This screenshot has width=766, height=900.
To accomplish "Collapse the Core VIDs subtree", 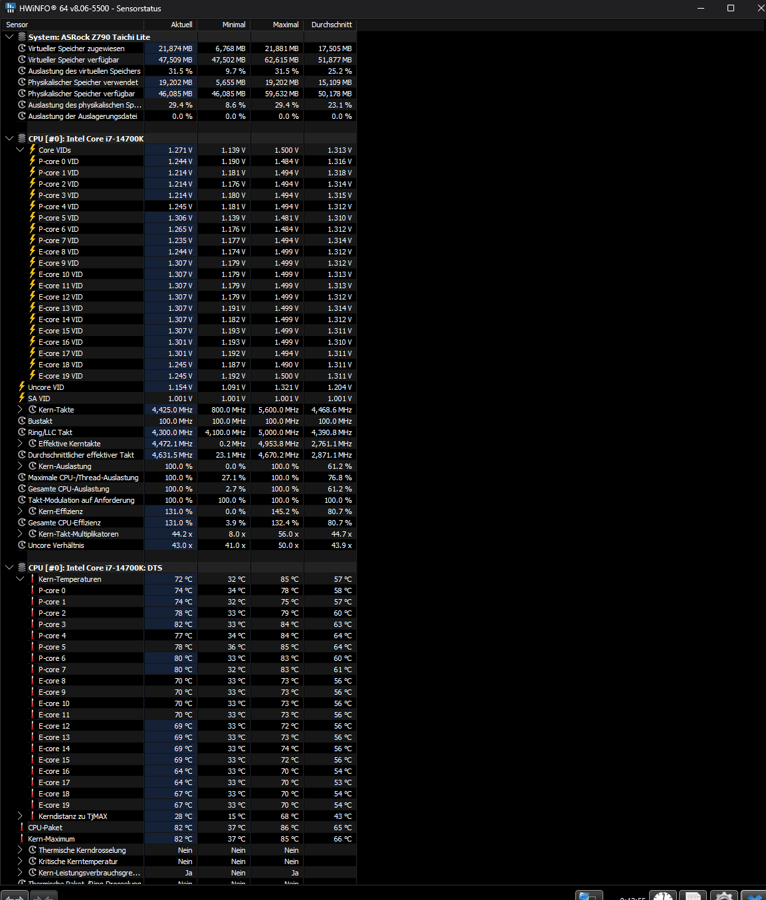I will click(x=20, y=150).
